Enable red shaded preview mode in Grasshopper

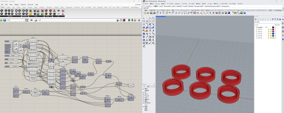point(124,20)
